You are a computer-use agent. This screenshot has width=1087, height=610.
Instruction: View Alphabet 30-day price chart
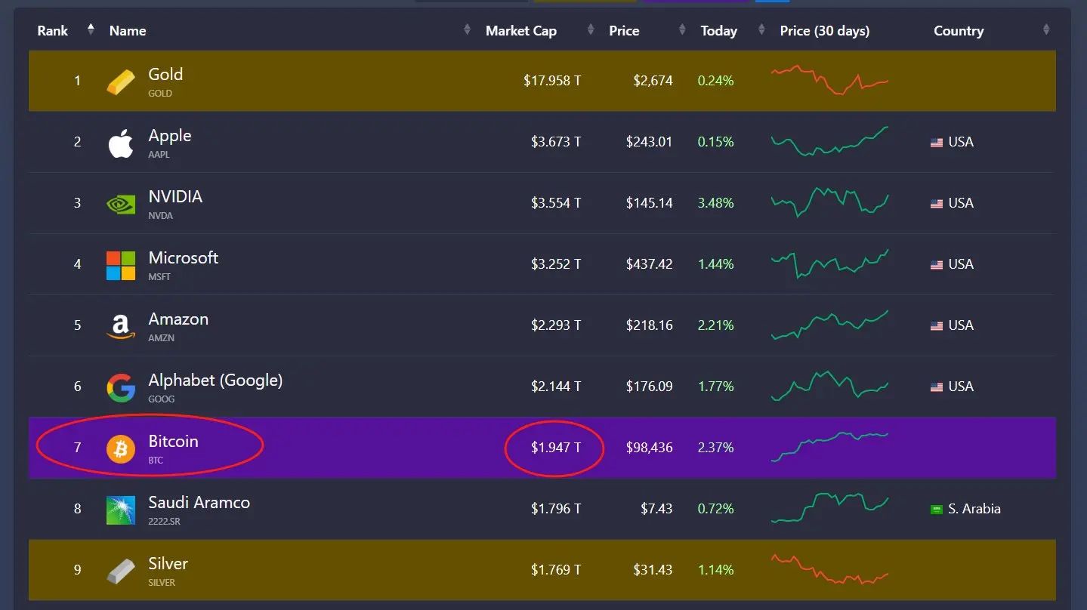point(829,385)
